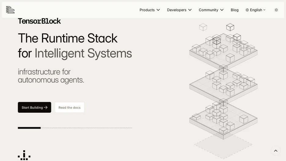Click the globe icon next to English
Image resolution: width=286 pixels, height=161 pixels.
(247, 10)
